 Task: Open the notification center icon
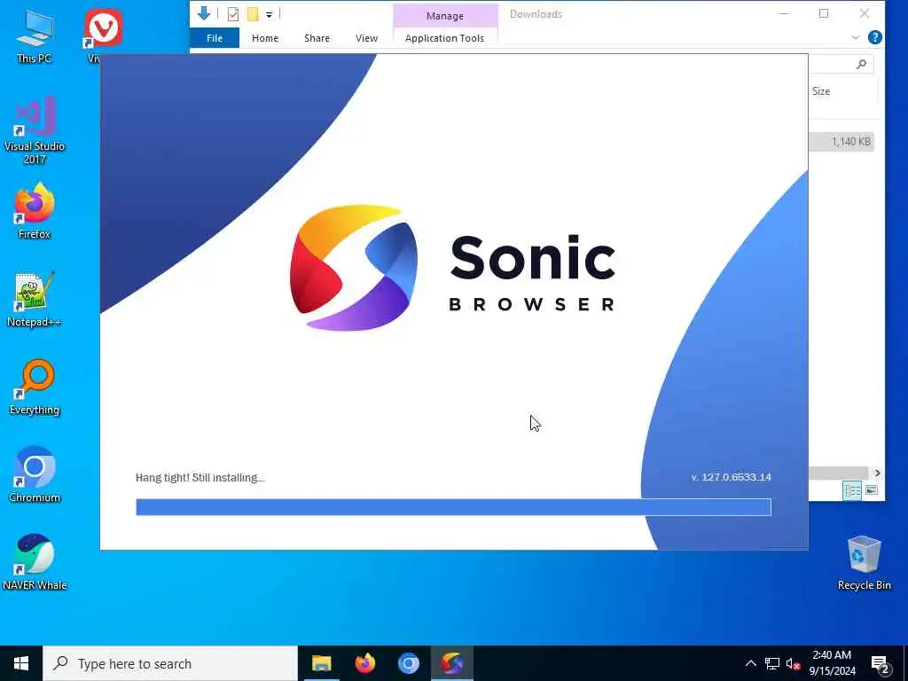pos(881,664)
